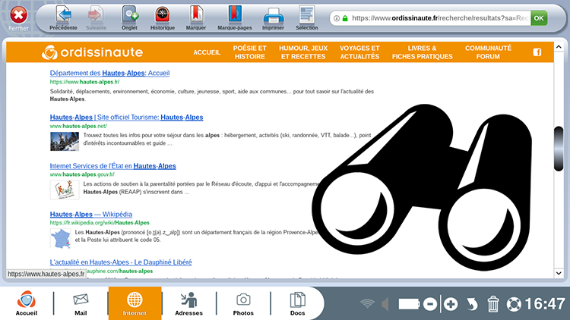570x320 pixels.
Task: Open the COMMUNAUTÉ FORUM menu
Action: coord(488,52)
